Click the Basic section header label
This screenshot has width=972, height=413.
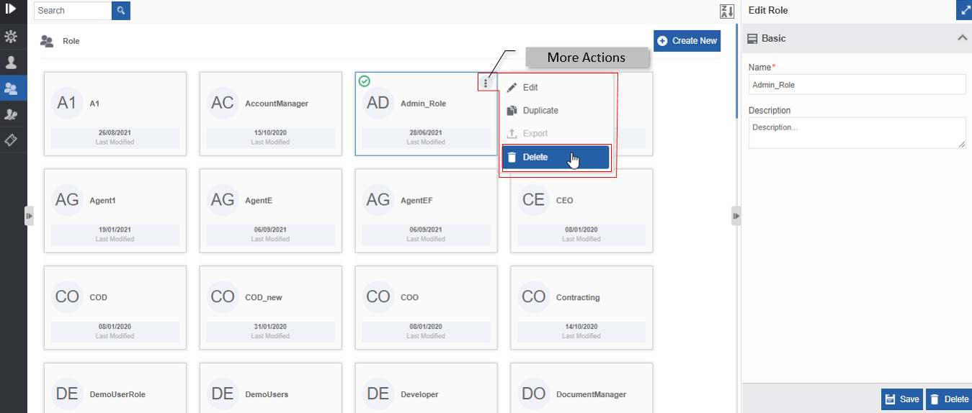(773, 38)
